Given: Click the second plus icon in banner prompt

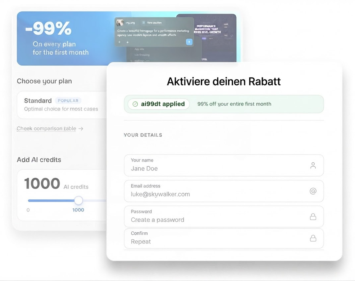Looking at the screenshot, I should [127, 42].
